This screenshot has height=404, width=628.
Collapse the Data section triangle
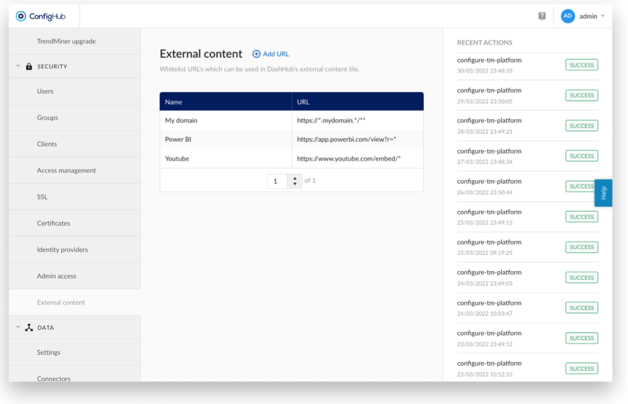click(x=18, y=328)
